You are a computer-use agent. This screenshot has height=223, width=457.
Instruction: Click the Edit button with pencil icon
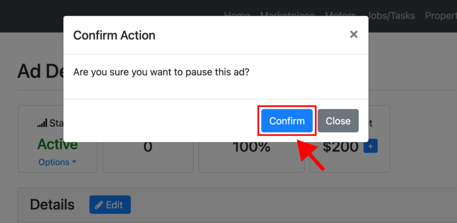(x=110, y=205)
